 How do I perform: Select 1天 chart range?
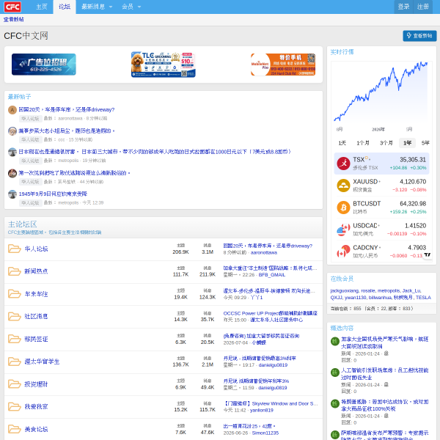pyautogui.click(x=342, y=143)
